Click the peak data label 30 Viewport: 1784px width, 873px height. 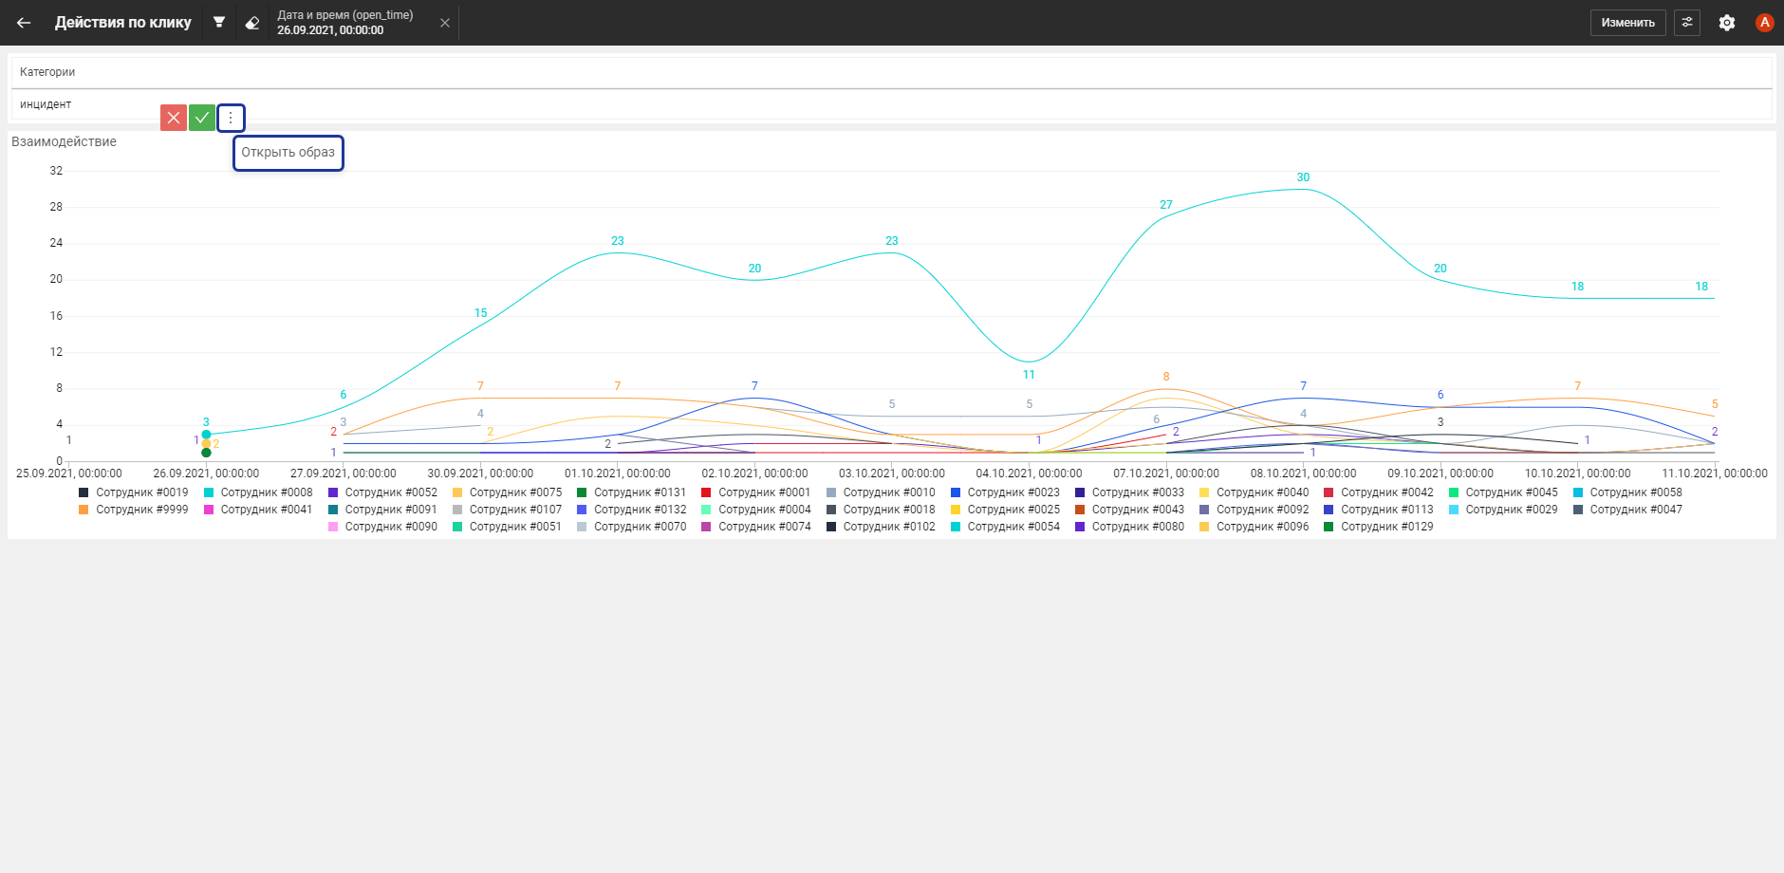(1303, 177)
